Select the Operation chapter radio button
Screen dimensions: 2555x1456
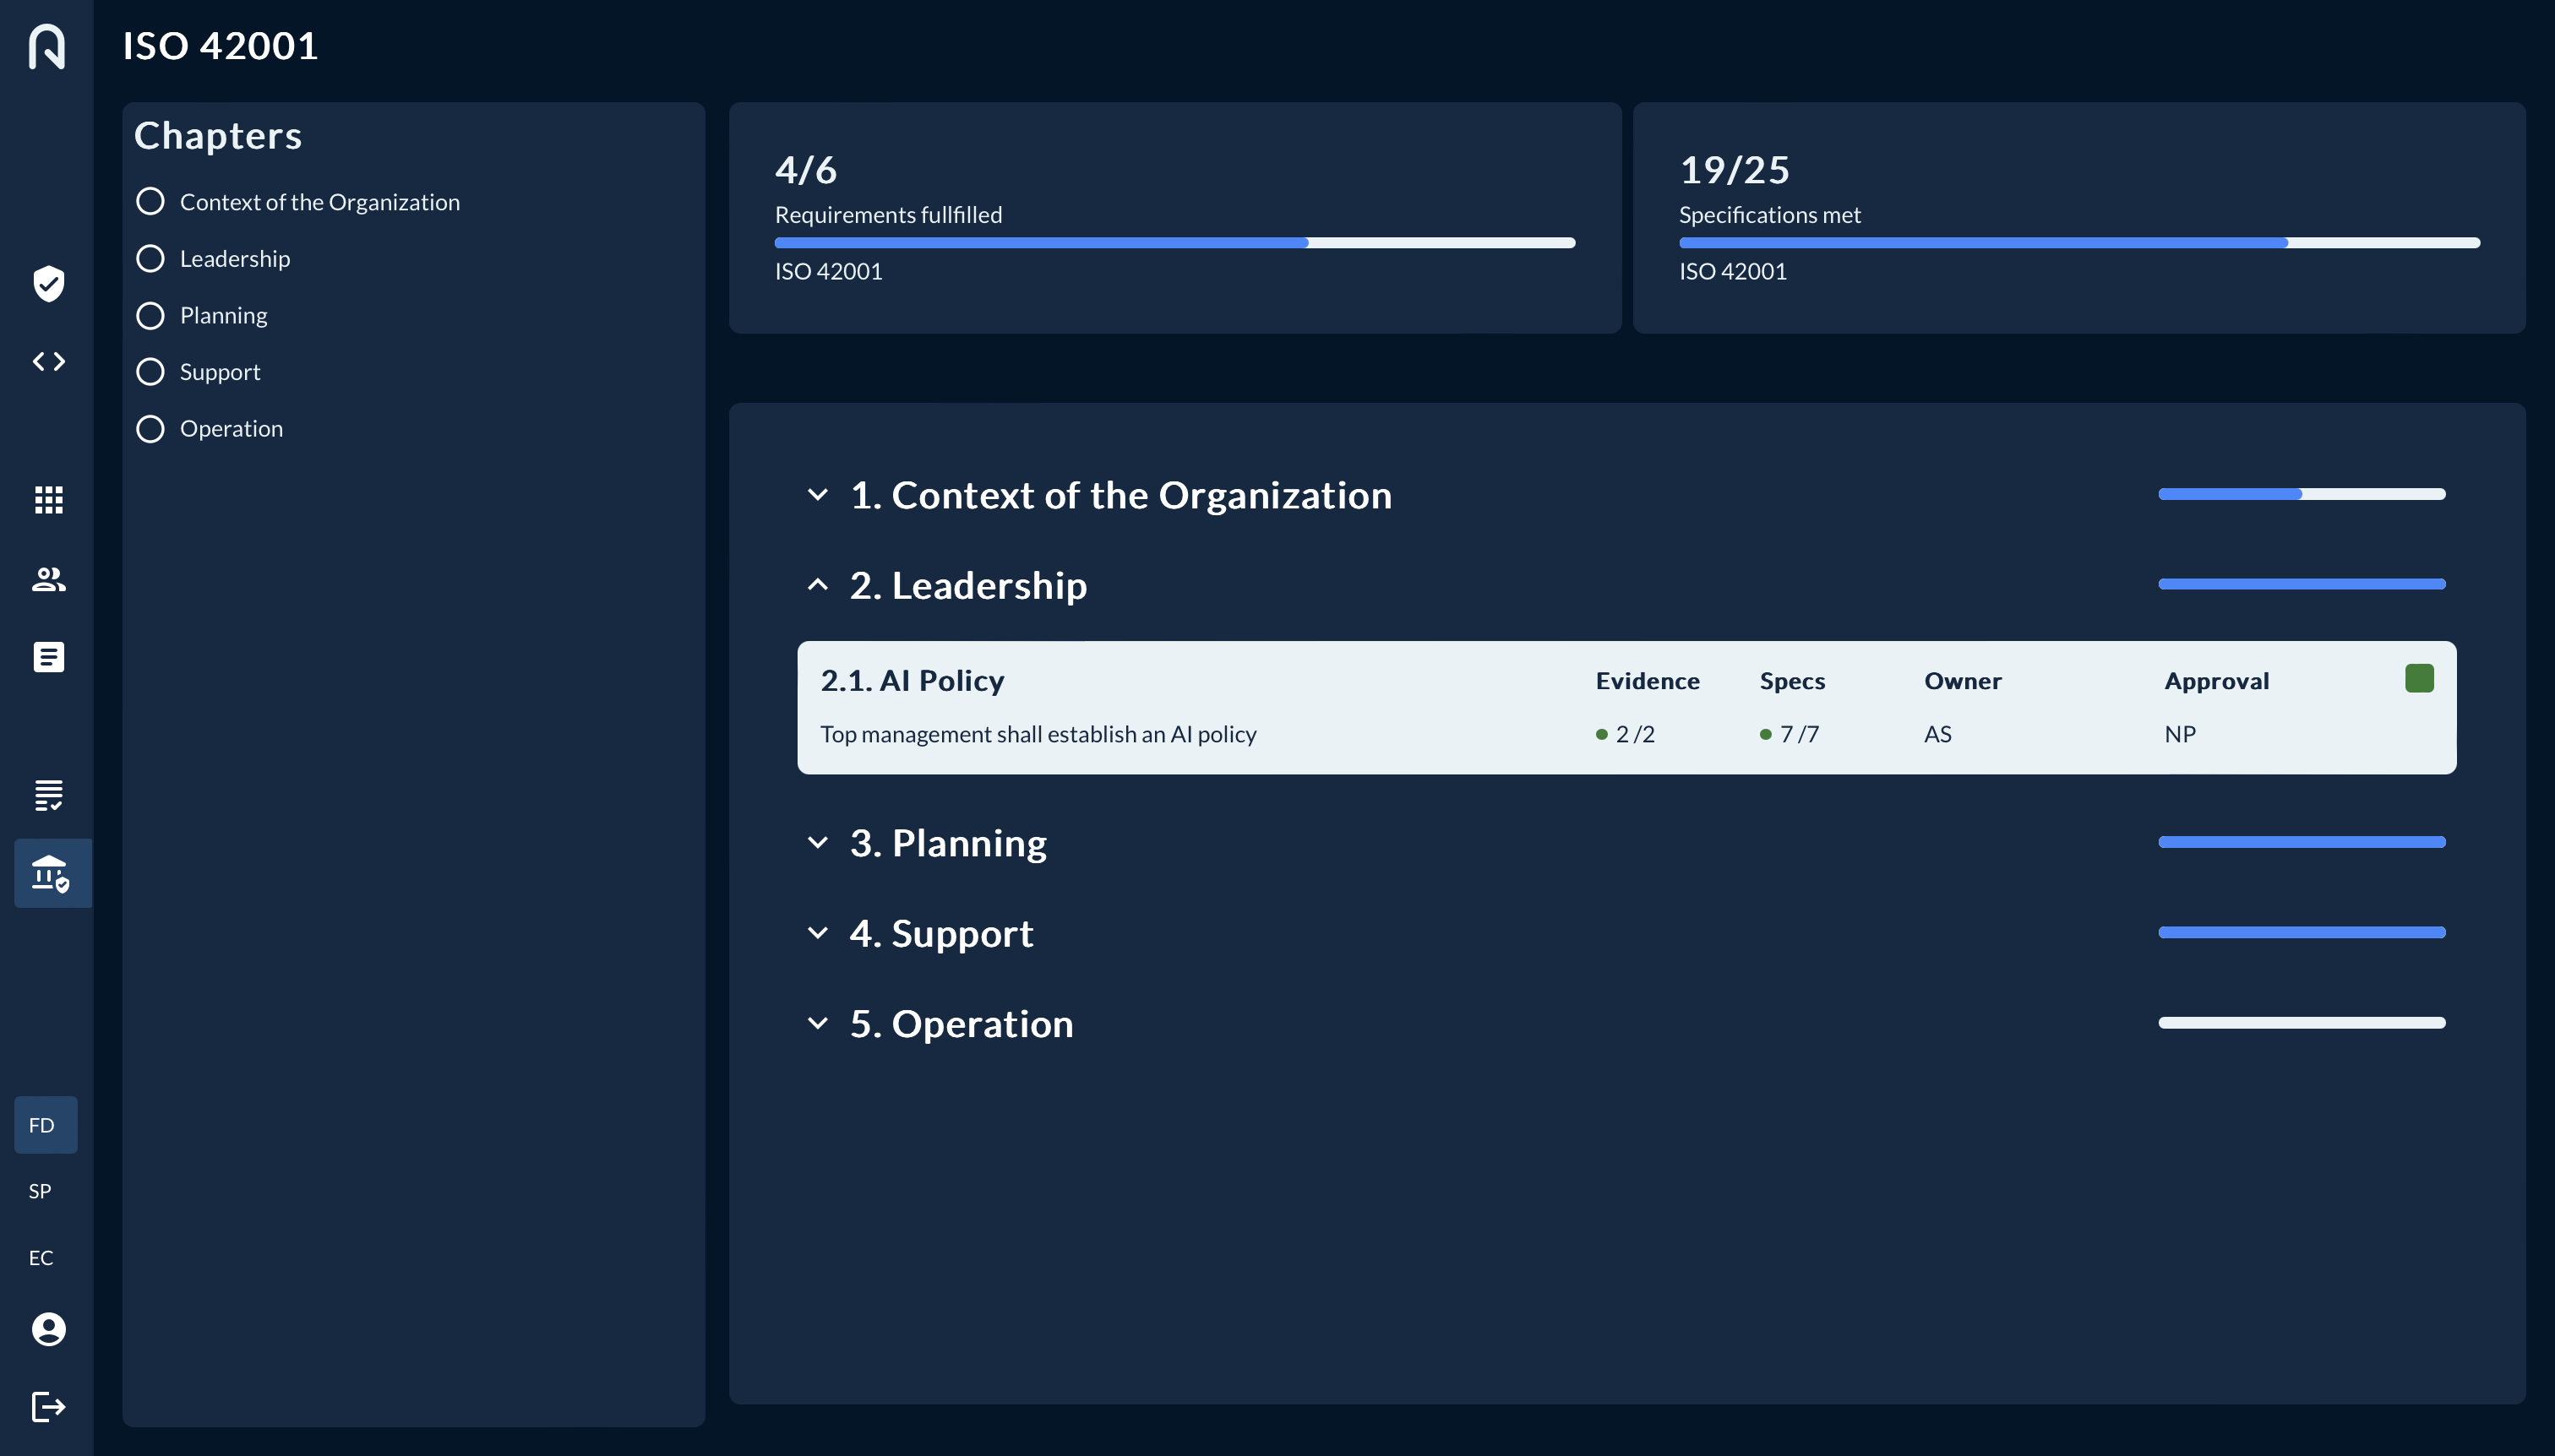150,429
